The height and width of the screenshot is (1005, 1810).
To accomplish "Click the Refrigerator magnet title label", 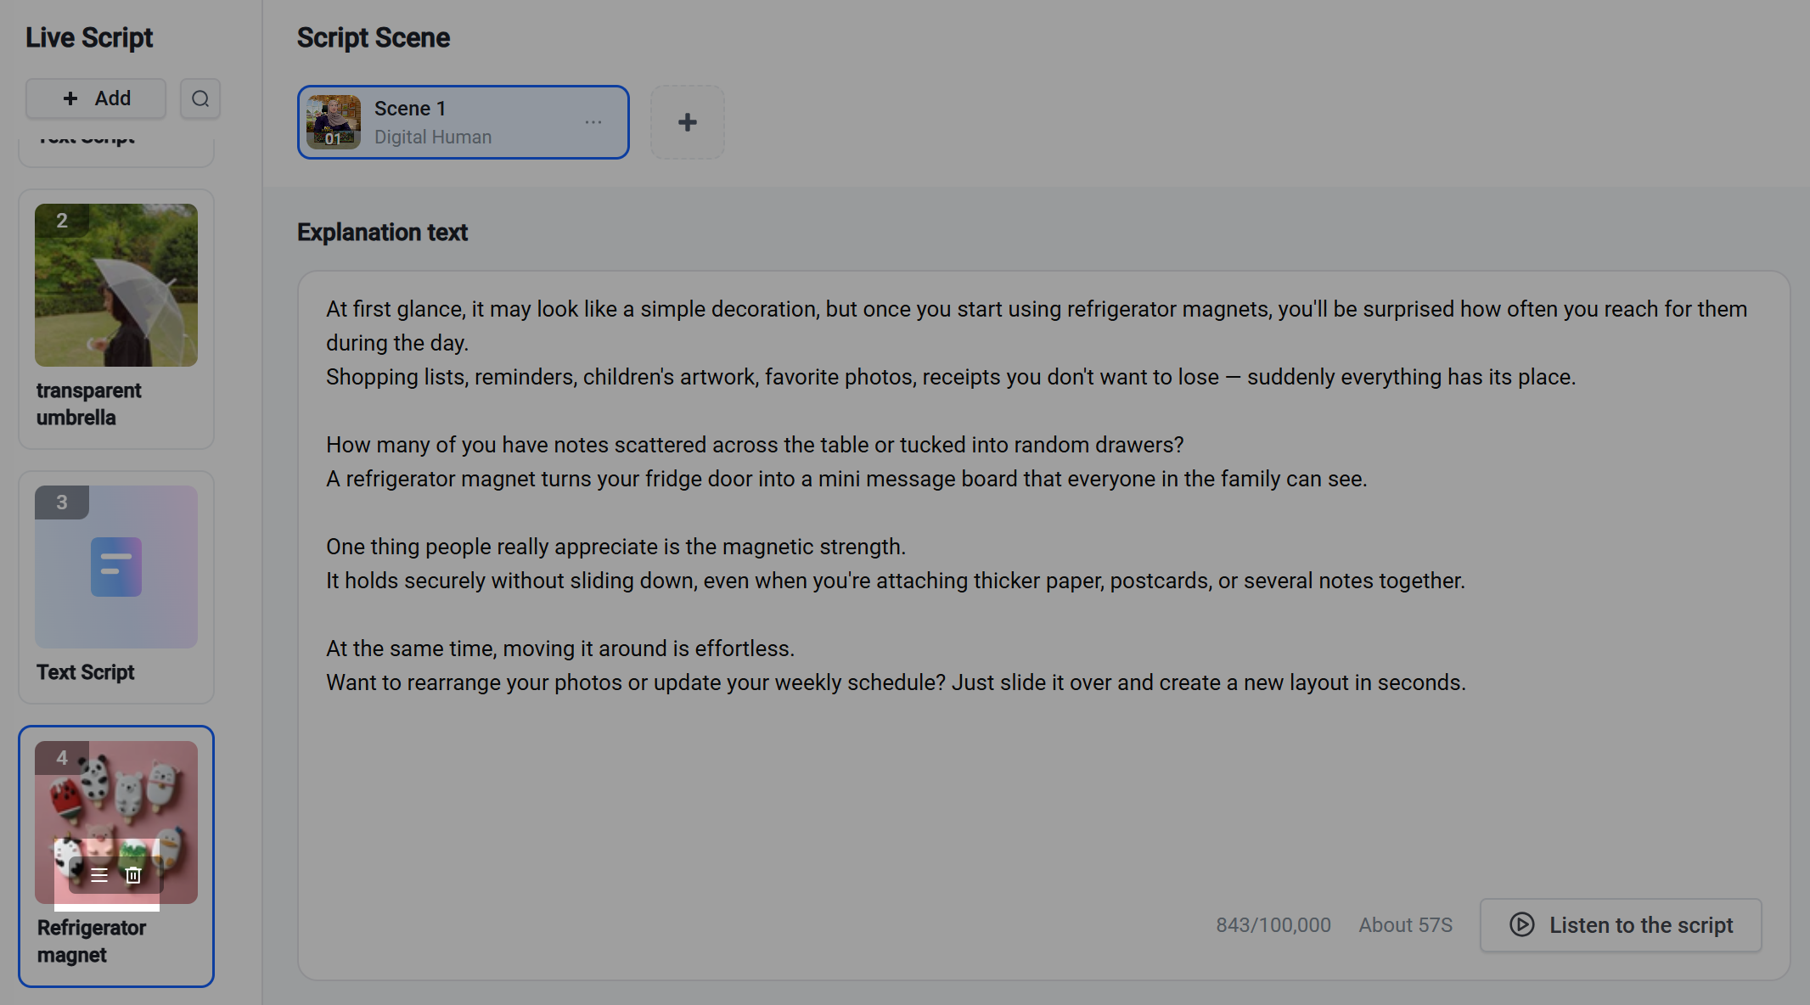I will pyautogui.click(x=92, y=941).
